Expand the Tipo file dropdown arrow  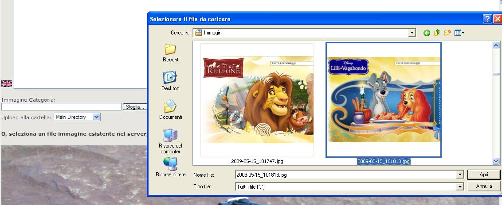460,187
